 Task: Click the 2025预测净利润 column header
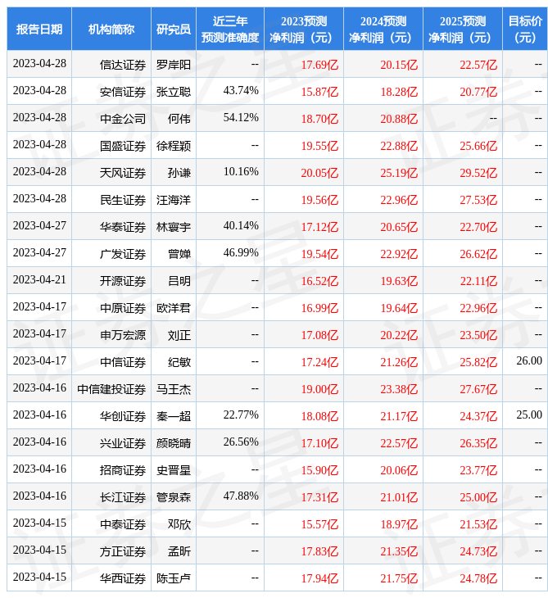[x=463, y=29]
